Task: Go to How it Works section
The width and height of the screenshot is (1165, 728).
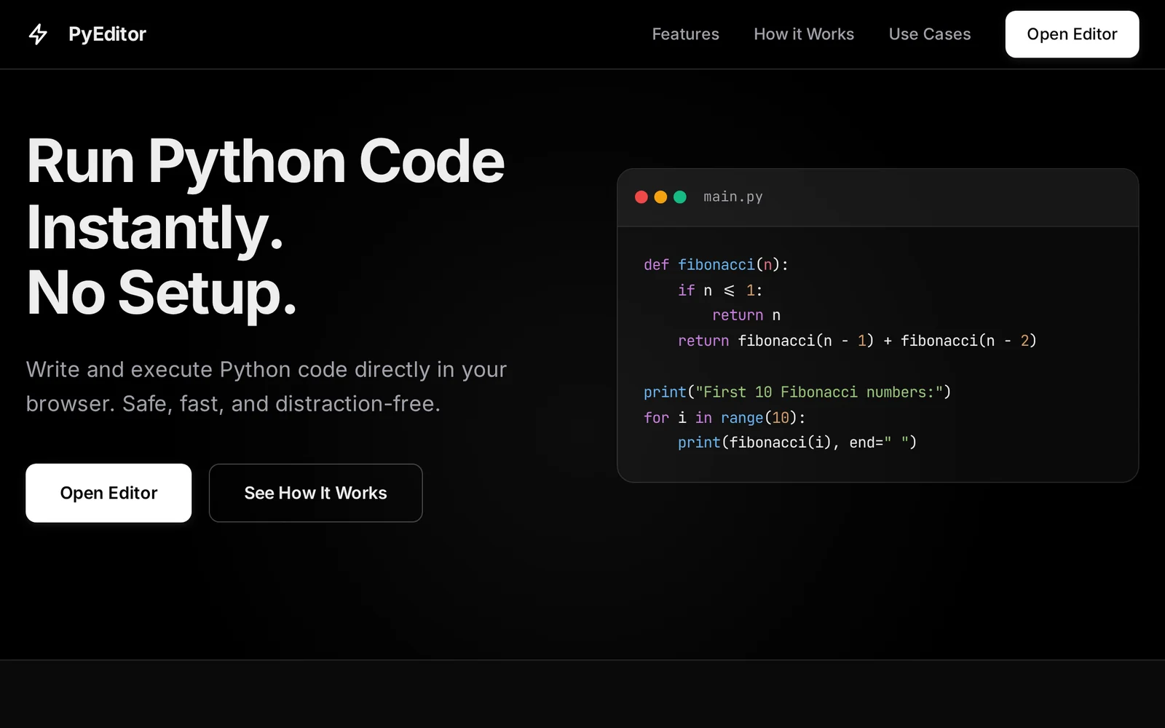Action: tap(804, 34)
